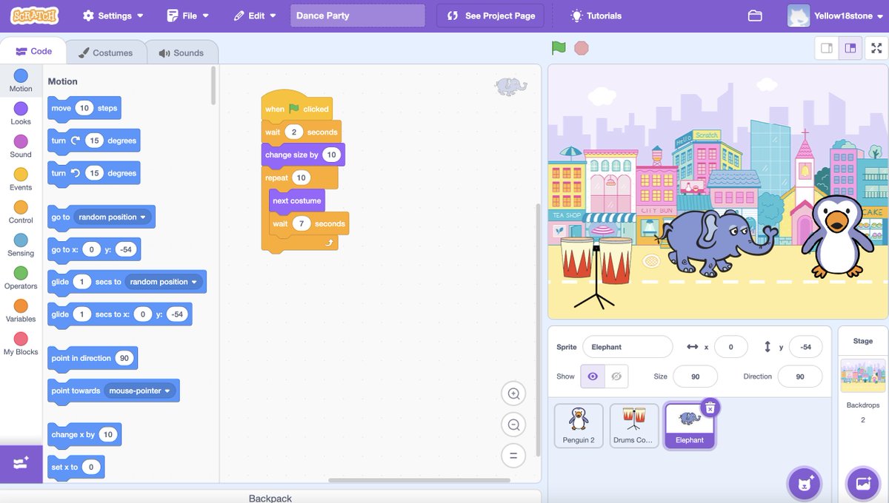Click the Yellow18stone account avatar
The height and width of the screenshot is (503, 889).
[x=799, y=16]
